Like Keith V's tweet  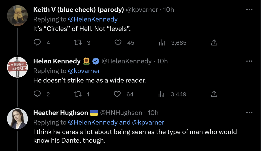(x=118, y=43)
